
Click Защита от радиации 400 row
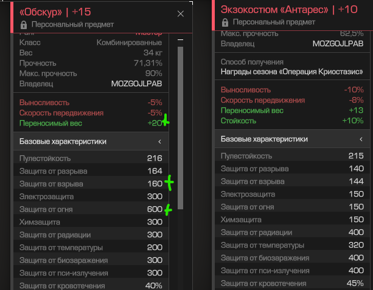pos(292,232)
